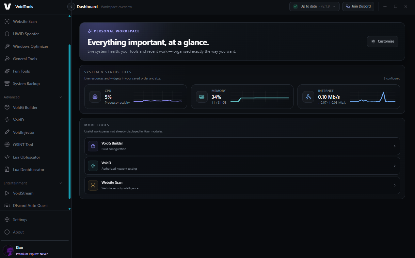This screenshot has width=415, height=258.
Task: Click the VoidStream play icon
Action: point(7,193)
